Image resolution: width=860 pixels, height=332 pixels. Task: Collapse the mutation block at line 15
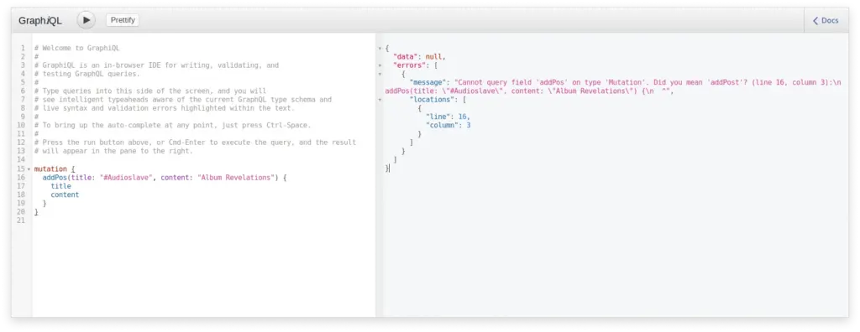[x=29, y=169]
